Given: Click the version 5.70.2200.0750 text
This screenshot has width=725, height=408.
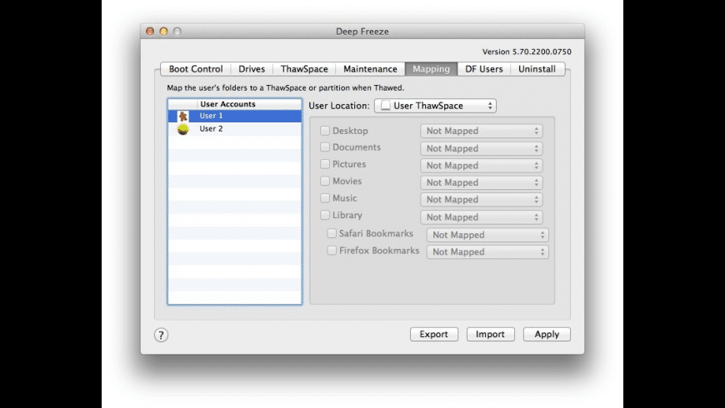Looking at the screenshot, I should pos(527,52).
